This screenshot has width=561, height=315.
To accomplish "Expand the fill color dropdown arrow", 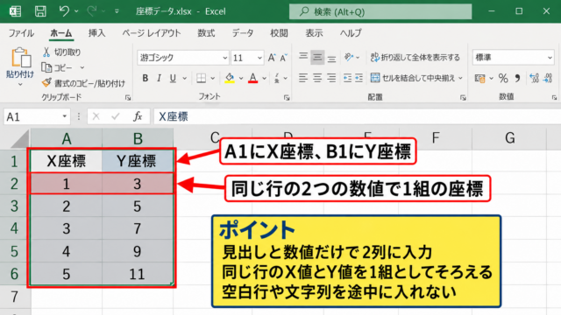I will pyautogui.click(x=241, y=78).
